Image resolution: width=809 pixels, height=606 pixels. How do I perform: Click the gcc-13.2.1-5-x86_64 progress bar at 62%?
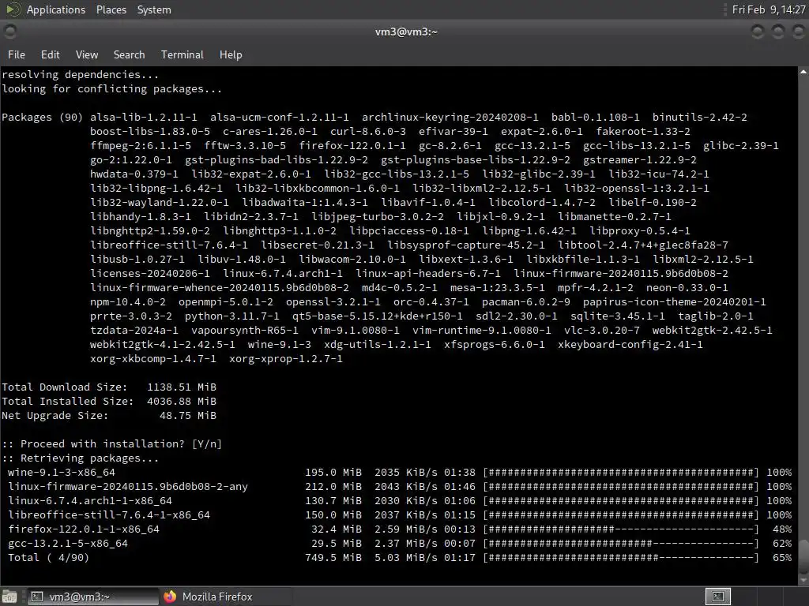click(621, 543)
